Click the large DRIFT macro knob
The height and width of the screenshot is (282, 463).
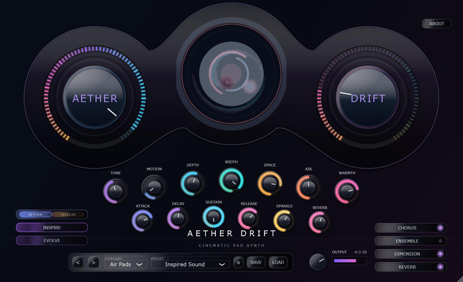368,98
